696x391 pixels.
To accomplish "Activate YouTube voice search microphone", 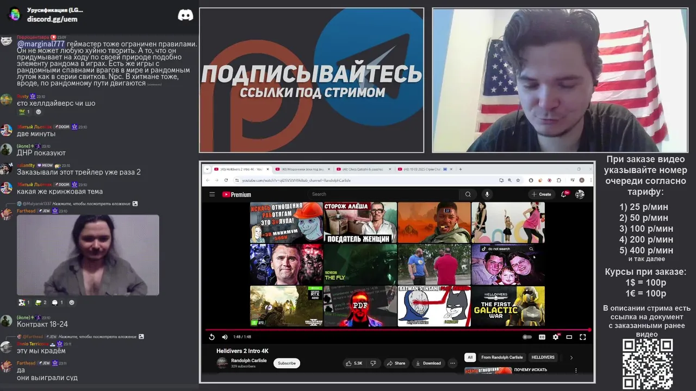I will point(487,194).
